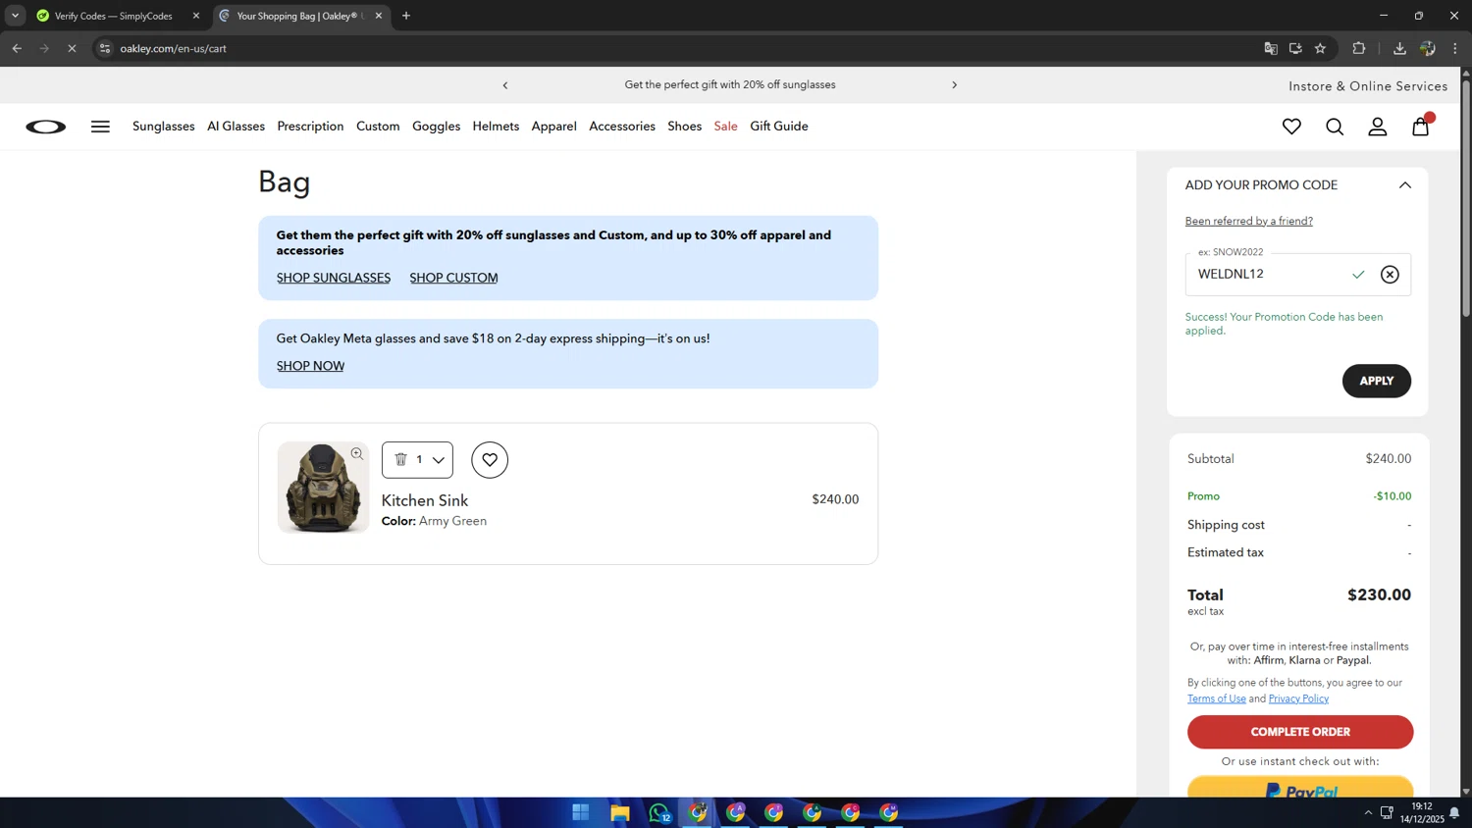Image resolution: width=1472 pixels, height=828 pixels.
Task: Open the Sale menu
Action: point(725,127)
